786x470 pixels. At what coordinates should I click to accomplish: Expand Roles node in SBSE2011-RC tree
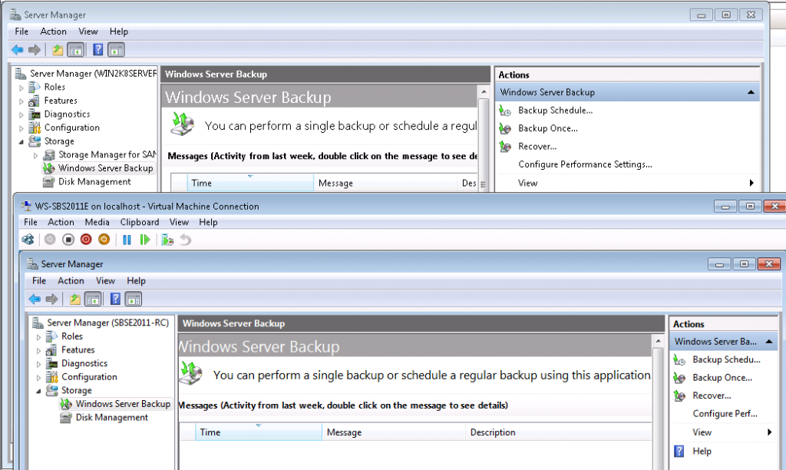pos(38,336)
